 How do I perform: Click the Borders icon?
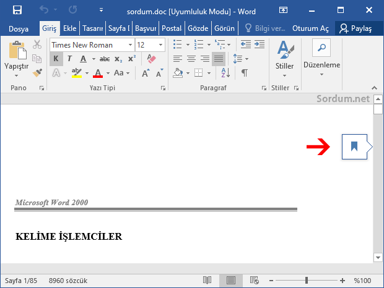pos(199,73)
